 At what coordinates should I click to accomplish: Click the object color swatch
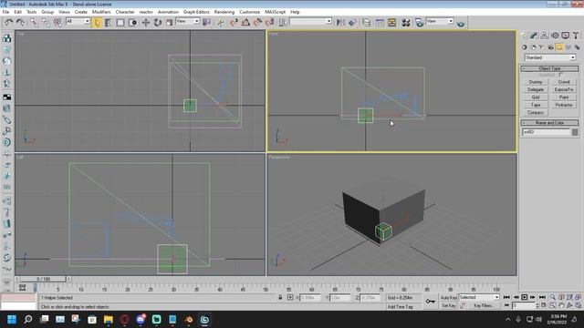[x=575, y=132]
